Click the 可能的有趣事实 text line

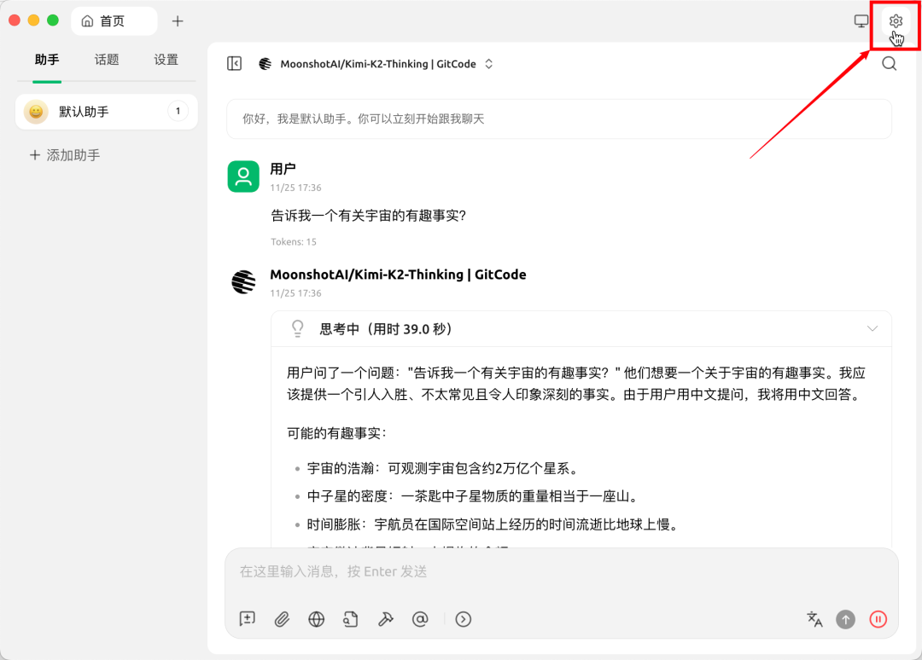[336, 433]
